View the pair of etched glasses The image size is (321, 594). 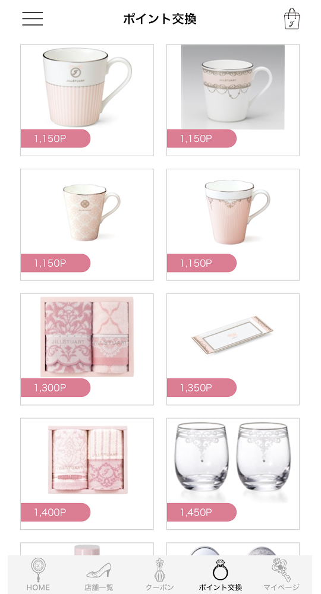(232, 462)
